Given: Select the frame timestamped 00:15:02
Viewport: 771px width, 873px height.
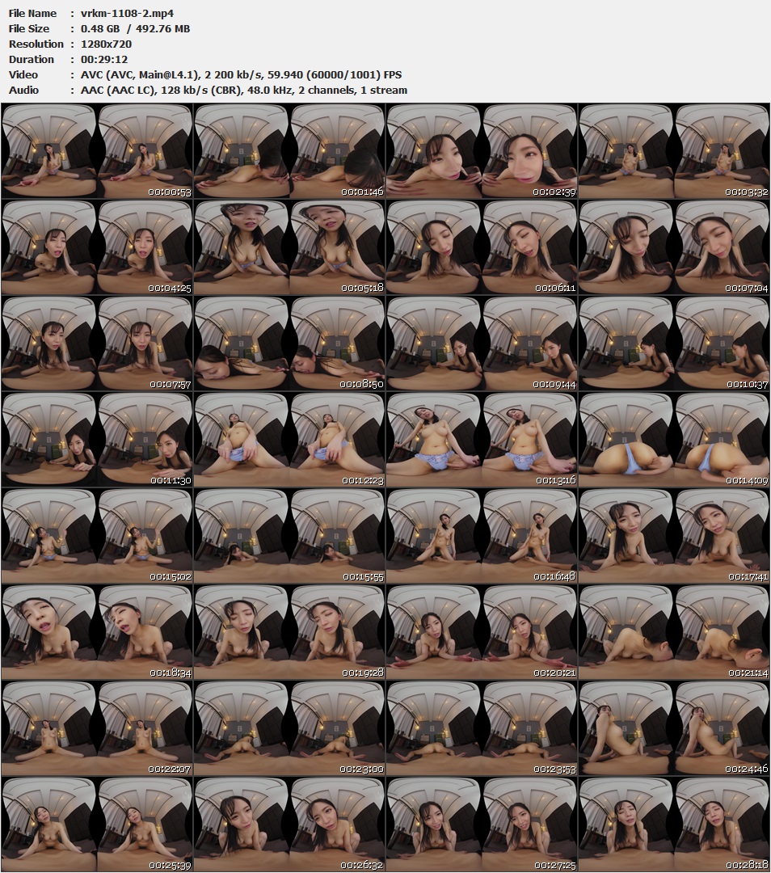Looking at the screenshot, I should tap(97, 536).
